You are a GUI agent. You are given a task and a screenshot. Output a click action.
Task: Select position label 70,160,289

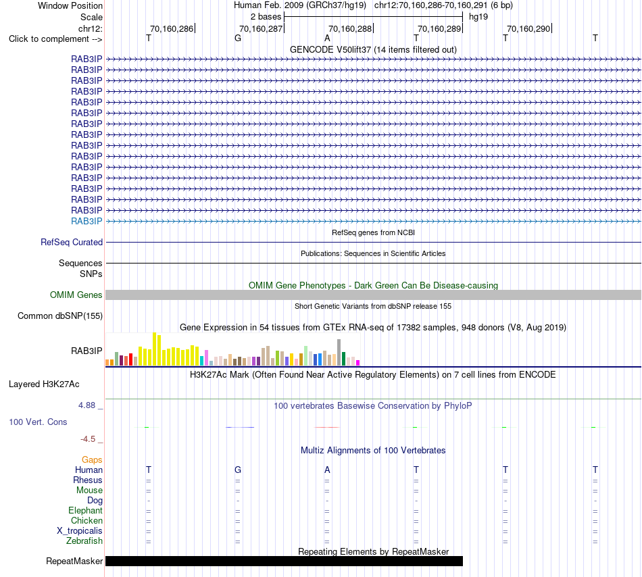[x=439, y=28]
